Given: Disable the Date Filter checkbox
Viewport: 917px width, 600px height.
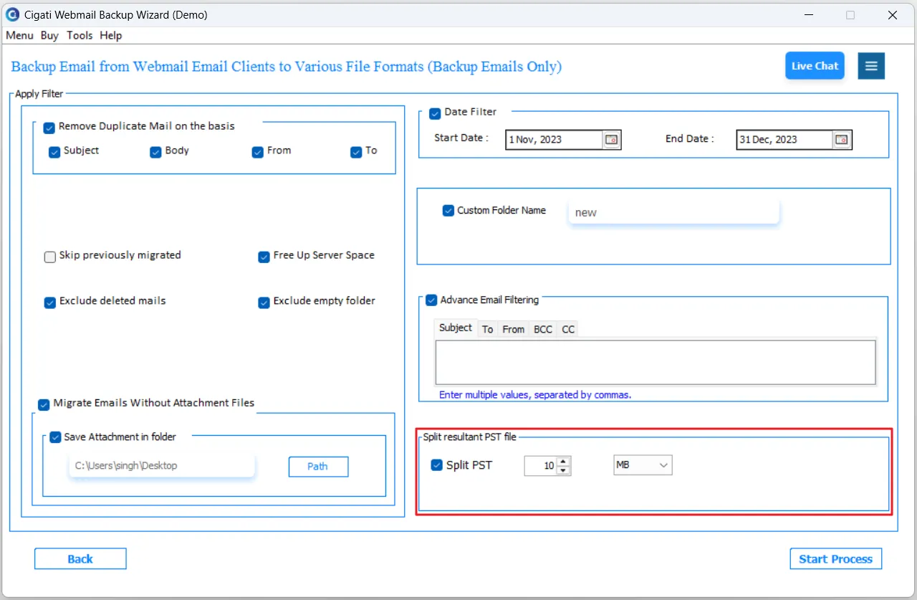Looking at the screenshot, I should click(435, 113).
